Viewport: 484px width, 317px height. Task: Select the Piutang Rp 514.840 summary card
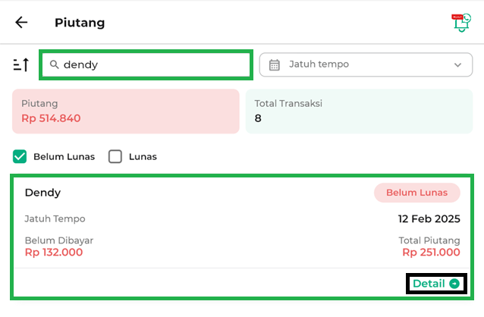point(125,111)
